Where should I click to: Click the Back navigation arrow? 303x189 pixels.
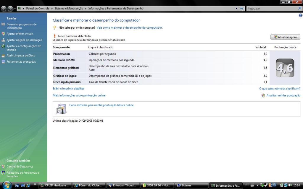tap(4, 9)
